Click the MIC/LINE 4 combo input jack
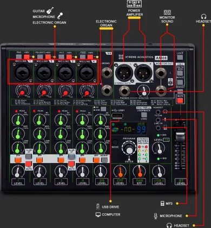211x228 pixels. (87, 72)
